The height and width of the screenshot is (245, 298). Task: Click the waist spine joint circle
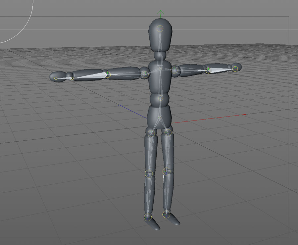click(161, 98)
